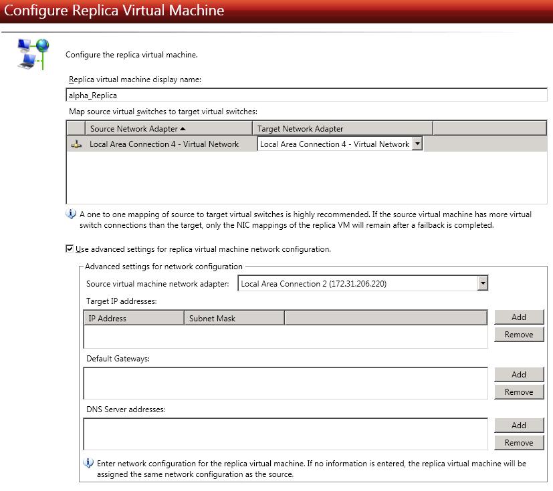The image size is (553, 491).
Task: Click info icon beside network configuration note
Action: point(88,463)
